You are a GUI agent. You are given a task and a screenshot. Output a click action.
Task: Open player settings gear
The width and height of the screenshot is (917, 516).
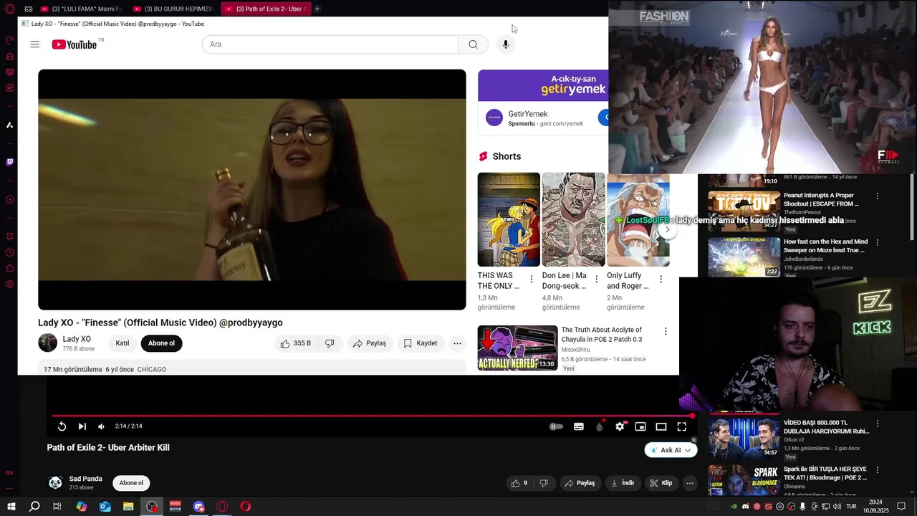click(x=620, y=426)
